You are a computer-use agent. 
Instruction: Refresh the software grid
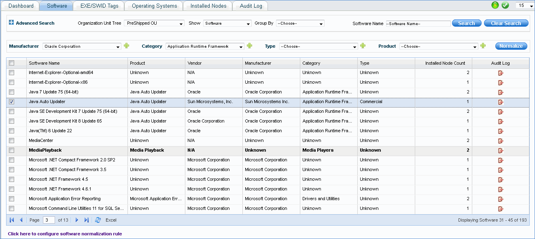click(98, 220)
